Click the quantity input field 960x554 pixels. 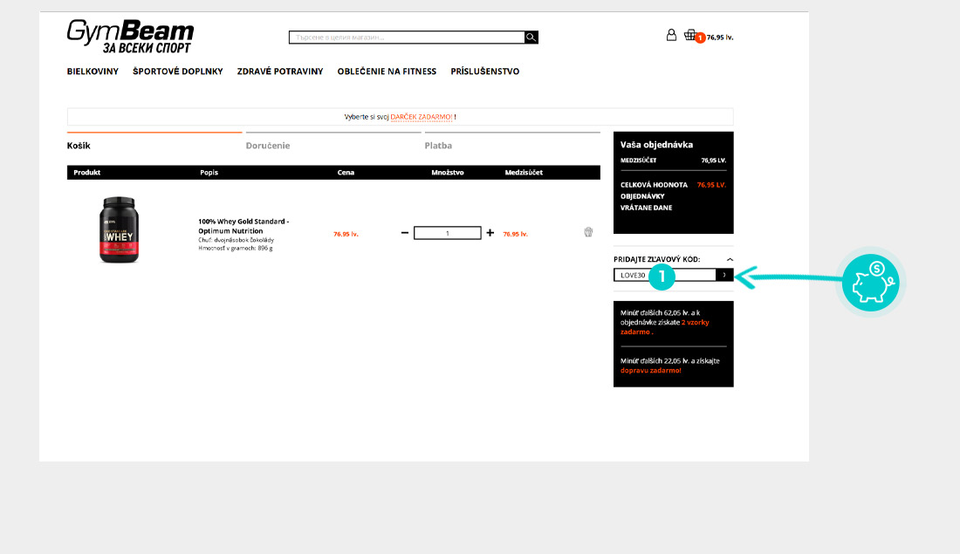point(447,233)
